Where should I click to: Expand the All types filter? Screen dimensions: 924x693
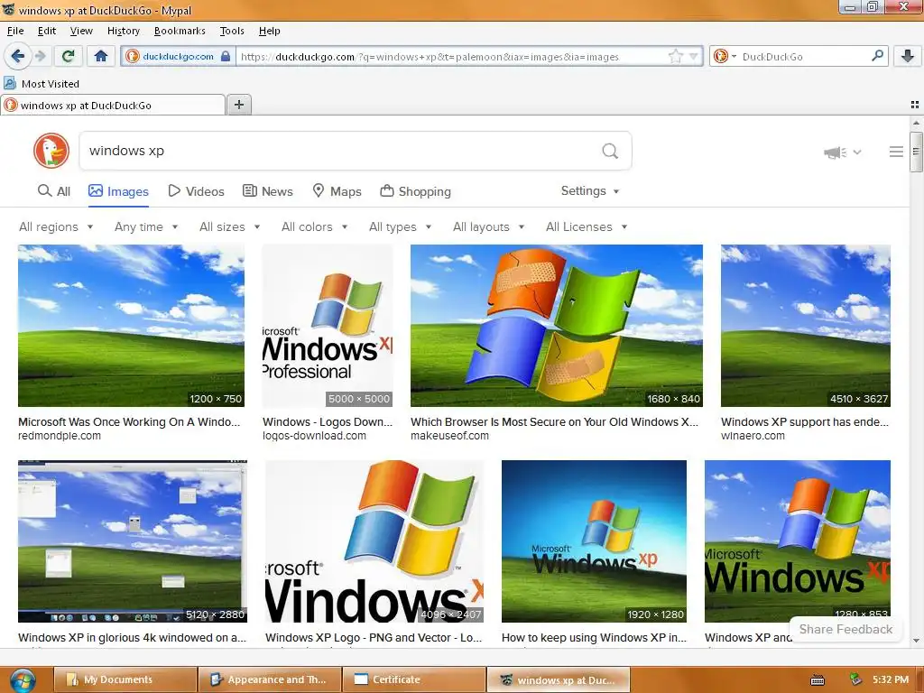[x=400, y=226]
